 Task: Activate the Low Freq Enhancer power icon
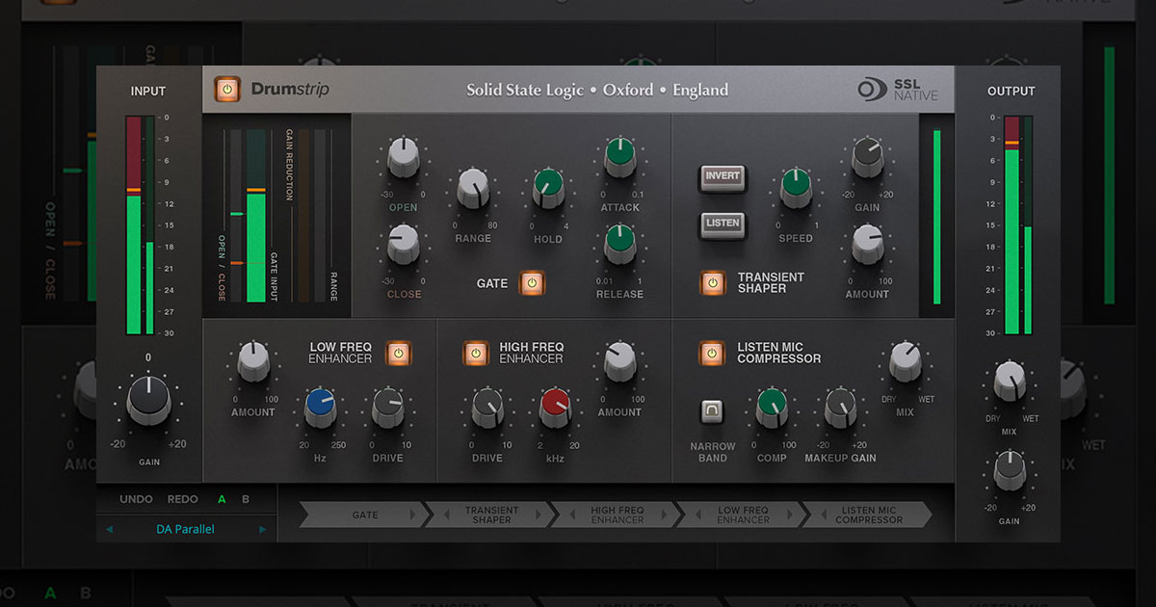coord(397,353)
